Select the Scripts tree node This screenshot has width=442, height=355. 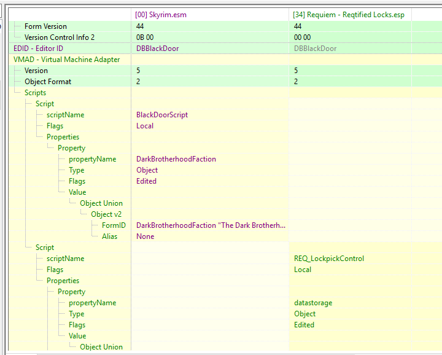click(x=35, y=93)
